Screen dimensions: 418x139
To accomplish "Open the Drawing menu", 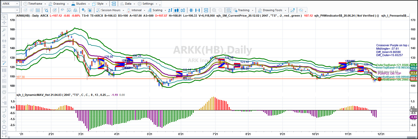I will pyautogui.click(x=59, y=4).
